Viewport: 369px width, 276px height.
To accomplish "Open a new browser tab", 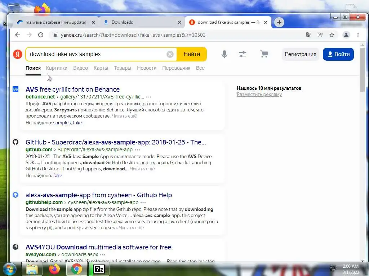I will click(x=279, y=22).
